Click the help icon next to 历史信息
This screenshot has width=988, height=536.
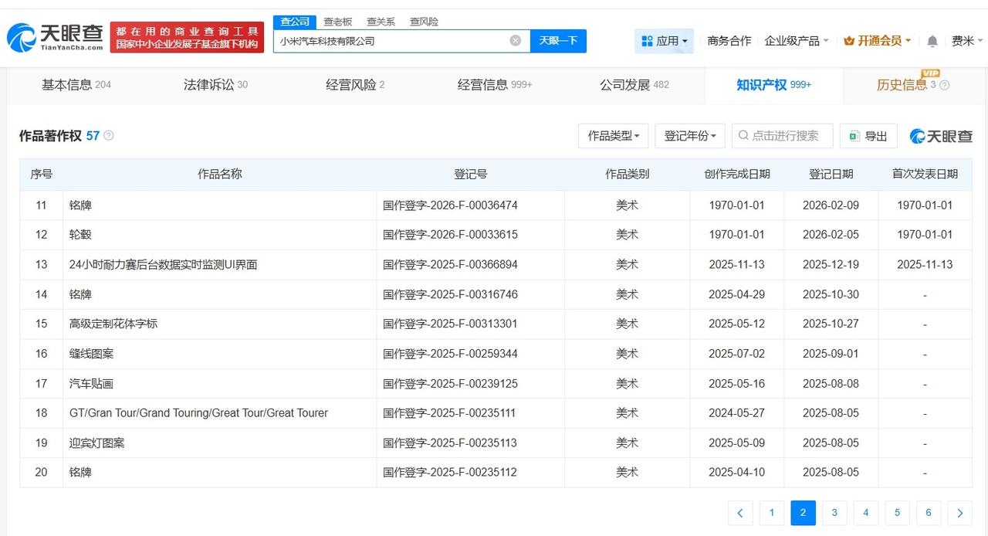[x=945, y=85]
